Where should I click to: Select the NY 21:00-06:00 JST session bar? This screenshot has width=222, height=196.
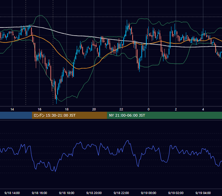[x=164, y=115]
